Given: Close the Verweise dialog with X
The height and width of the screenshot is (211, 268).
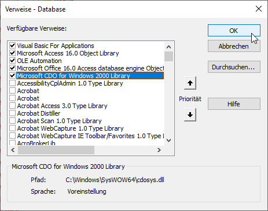Looking at the screenshot, I should 259,9.
